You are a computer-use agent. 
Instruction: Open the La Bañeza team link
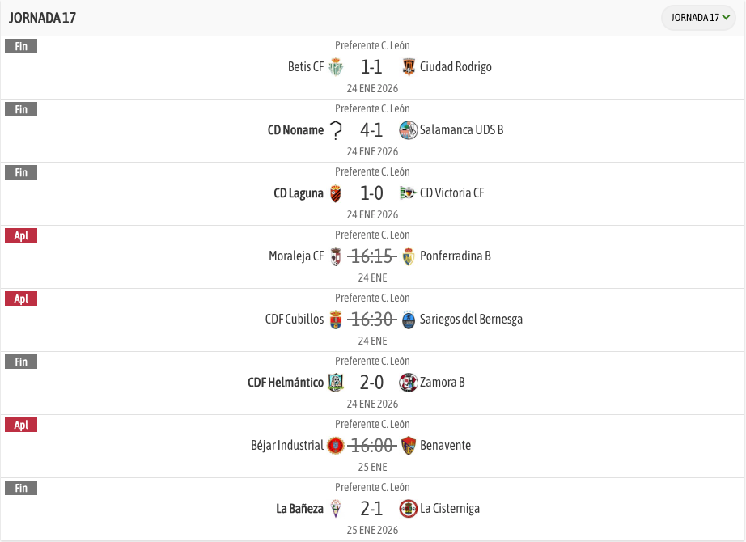(299, 509)
